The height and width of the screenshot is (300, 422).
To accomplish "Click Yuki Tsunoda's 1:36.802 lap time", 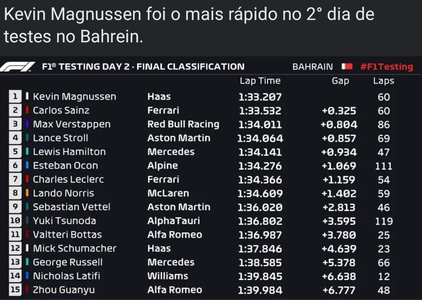I will 260,221.
